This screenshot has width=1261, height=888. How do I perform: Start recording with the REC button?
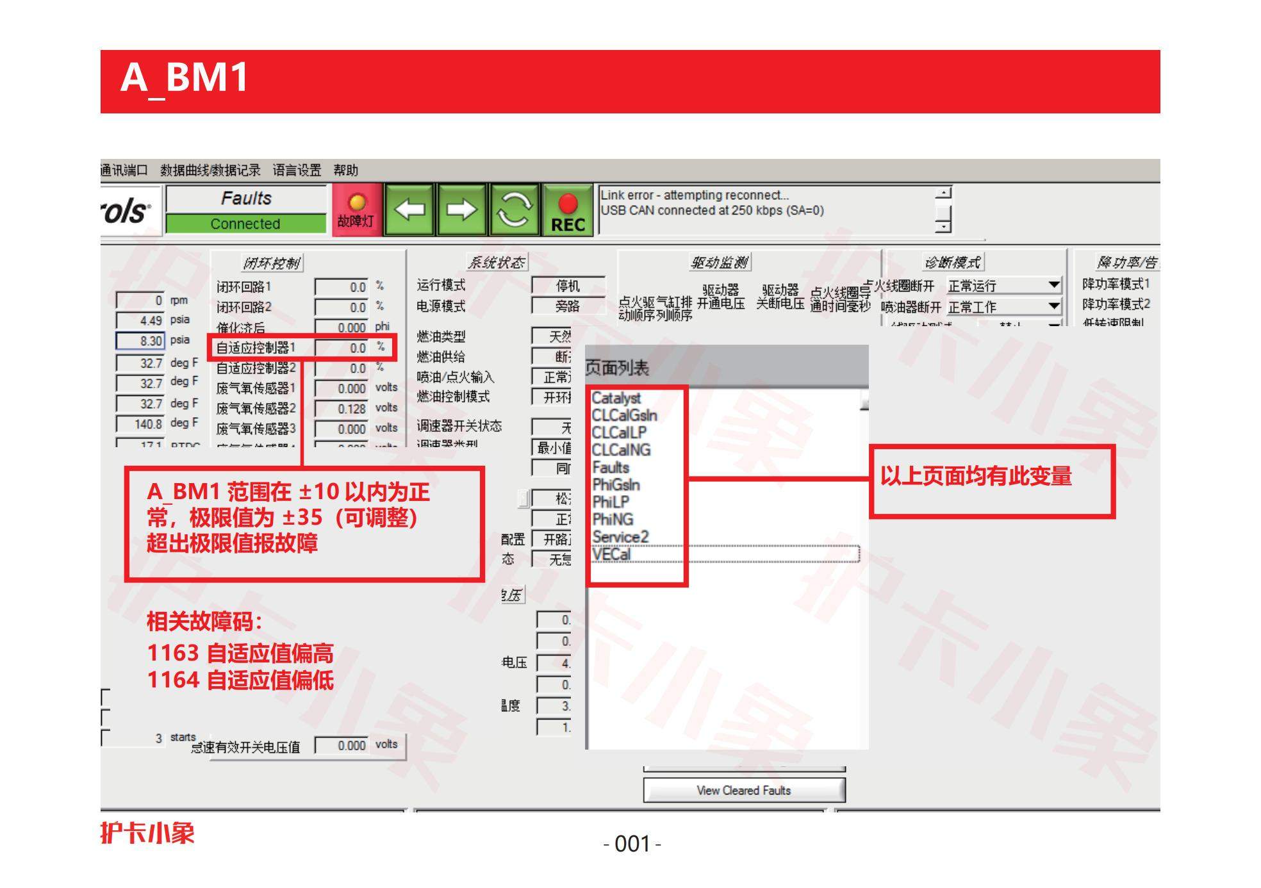[567, 210]
